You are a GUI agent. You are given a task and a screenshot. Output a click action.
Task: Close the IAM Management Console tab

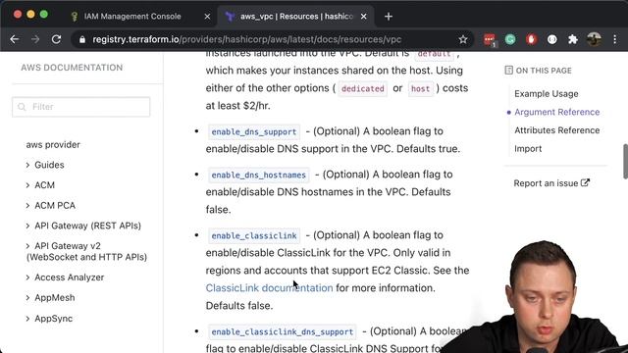[207, 17]
